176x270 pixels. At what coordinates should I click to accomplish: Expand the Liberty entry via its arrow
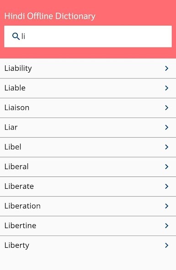click(x=166, y=245)
